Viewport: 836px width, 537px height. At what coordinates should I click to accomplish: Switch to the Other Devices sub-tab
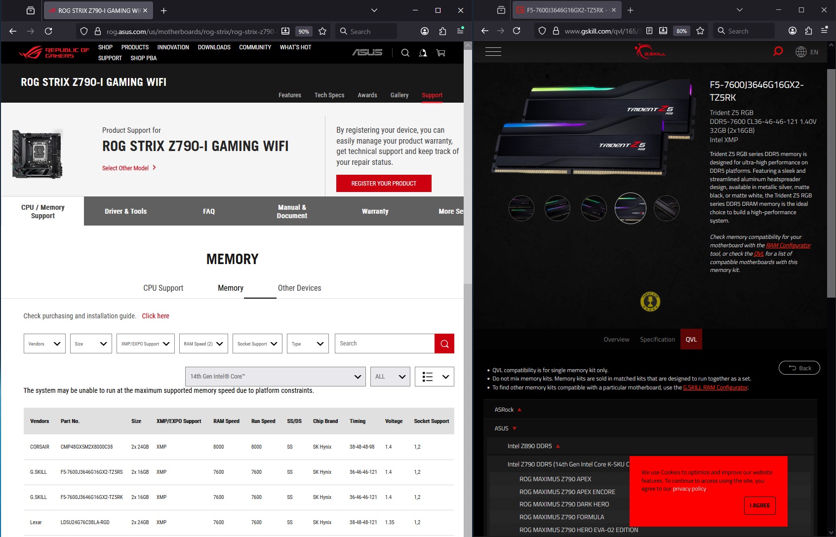point(299,288)
